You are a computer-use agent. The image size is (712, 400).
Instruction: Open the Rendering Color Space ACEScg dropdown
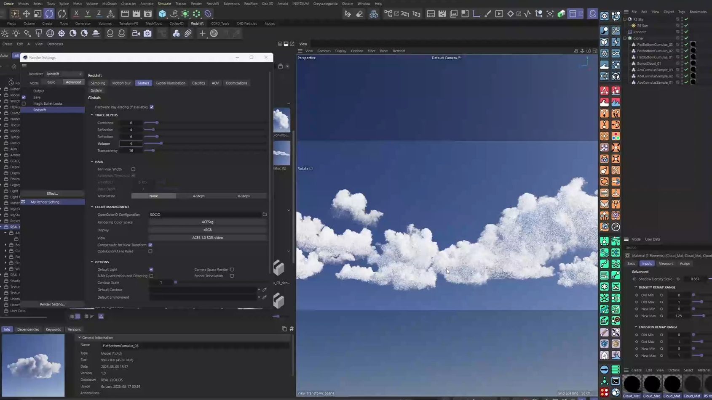(x=207, y=222)
